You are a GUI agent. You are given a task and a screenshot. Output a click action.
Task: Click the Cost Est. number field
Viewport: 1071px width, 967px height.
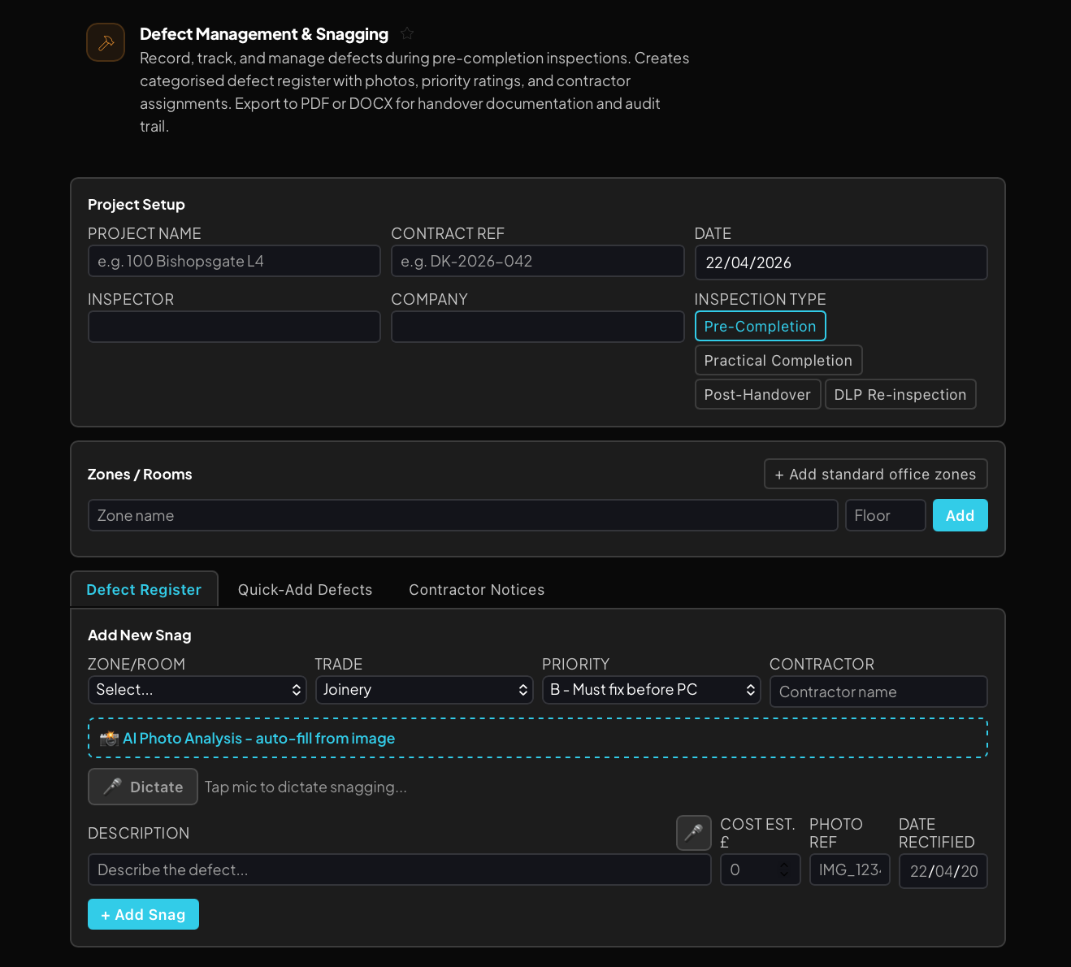click(761, 869)
